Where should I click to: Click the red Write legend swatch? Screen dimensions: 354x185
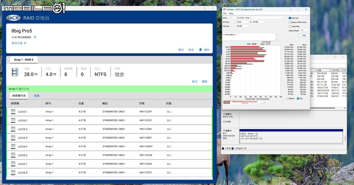pyautogui.click(x=254, y=44)
